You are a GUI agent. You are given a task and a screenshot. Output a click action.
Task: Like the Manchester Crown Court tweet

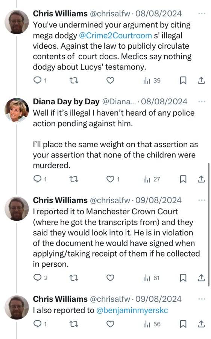(110, 278)
